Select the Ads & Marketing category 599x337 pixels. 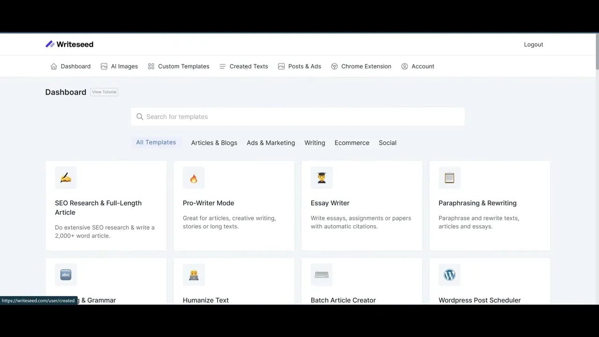pyautogui.click(x=270, y=143)
